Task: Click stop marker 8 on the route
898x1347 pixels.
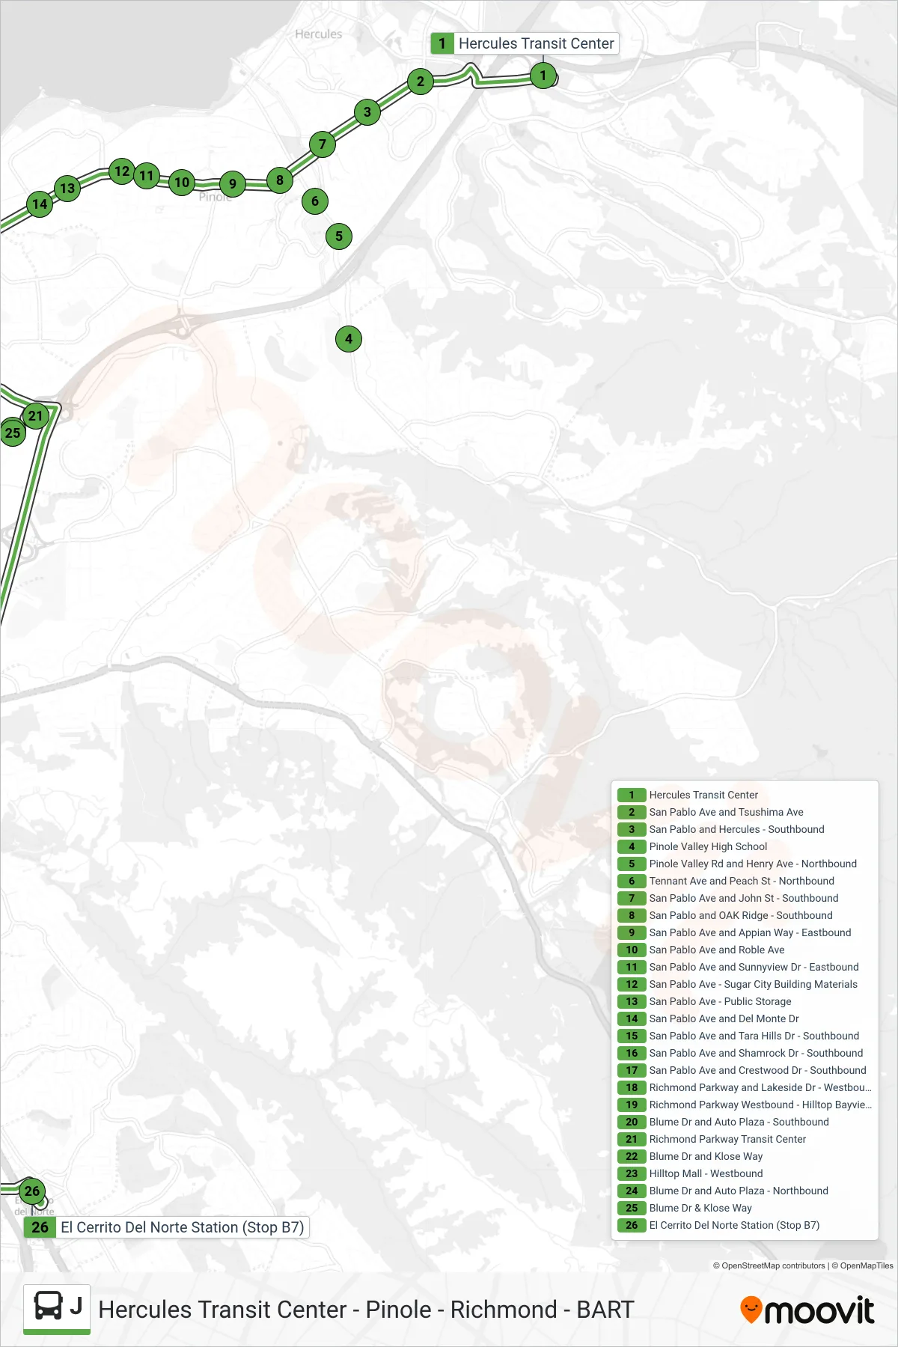Action: 280,180
